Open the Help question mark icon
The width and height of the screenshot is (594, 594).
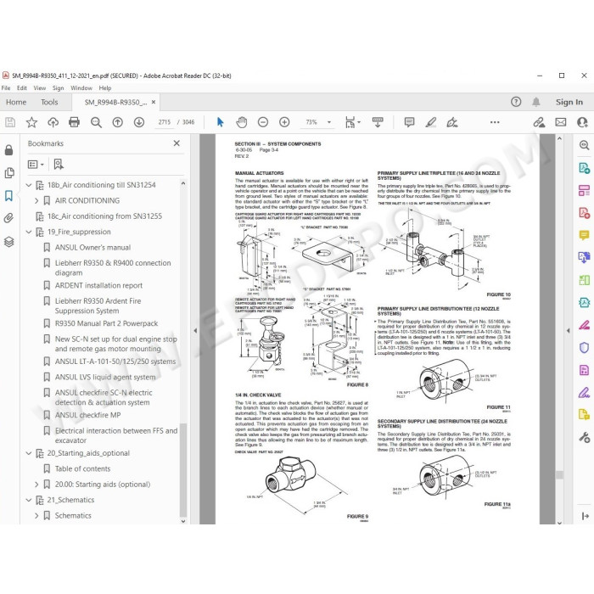(516, 102)
